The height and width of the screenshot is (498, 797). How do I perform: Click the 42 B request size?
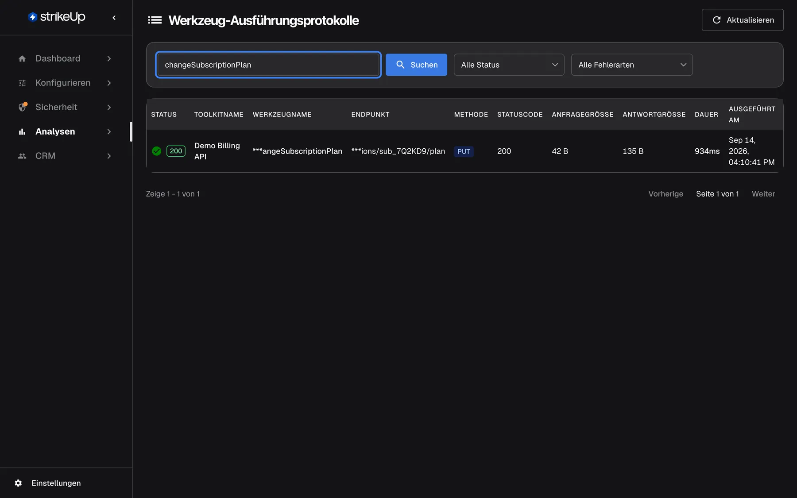[x=560, y=151]
